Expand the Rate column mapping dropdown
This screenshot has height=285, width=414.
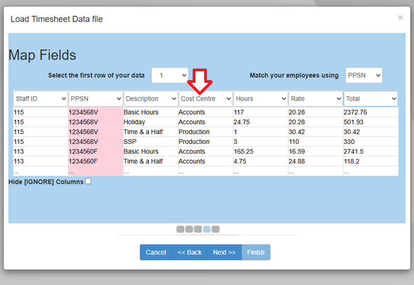click(316, 98)
